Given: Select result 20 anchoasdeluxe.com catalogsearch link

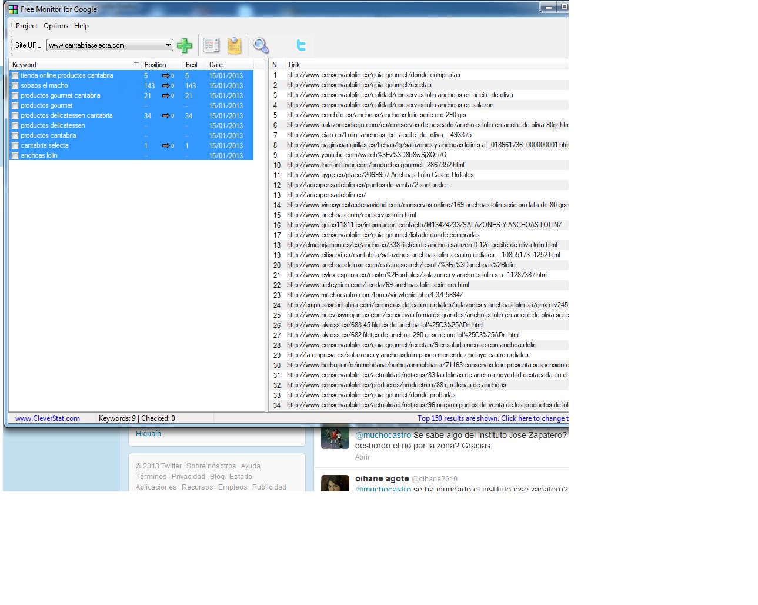Looking at the screenshot, I should (401, 265).
